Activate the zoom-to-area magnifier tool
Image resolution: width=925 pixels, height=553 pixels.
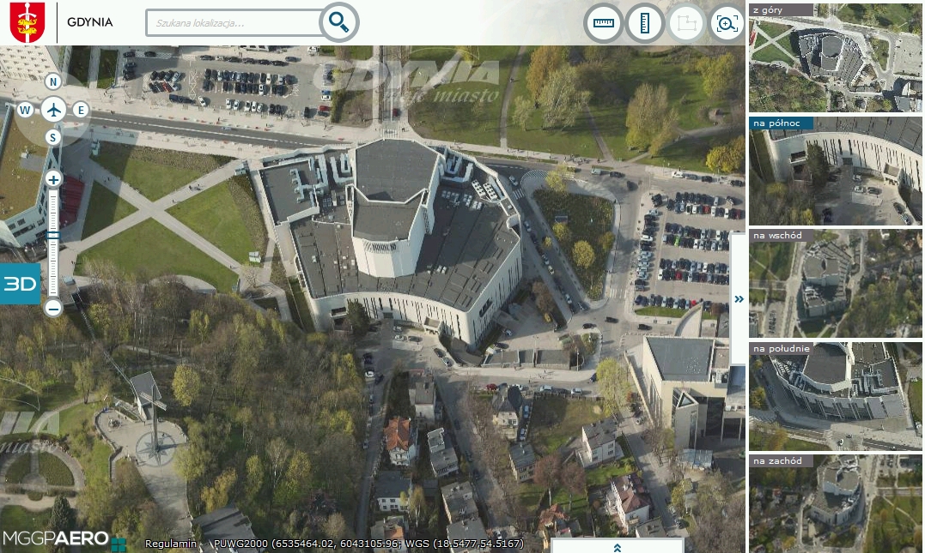(x=727, y=23)
